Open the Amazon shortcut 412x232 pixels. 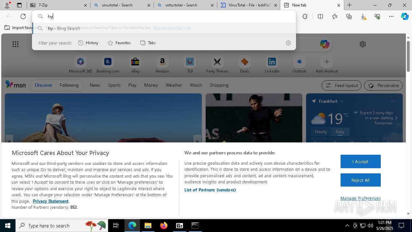pyautogui.click(x=162, y=65)
